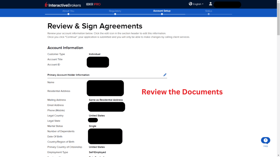Open the Help question mark bubble
The width and height of the screenshot is (280, 157).
(x=265, y=140)
